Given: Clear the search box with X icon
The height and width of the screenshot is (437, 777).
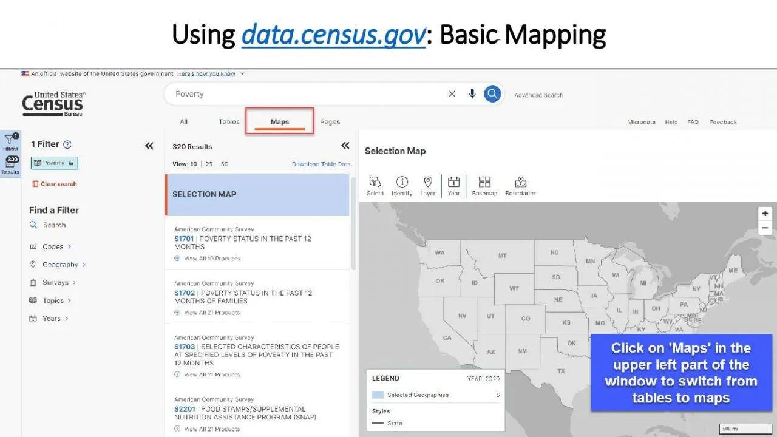Looking at the screenshot, I should 452,93.
